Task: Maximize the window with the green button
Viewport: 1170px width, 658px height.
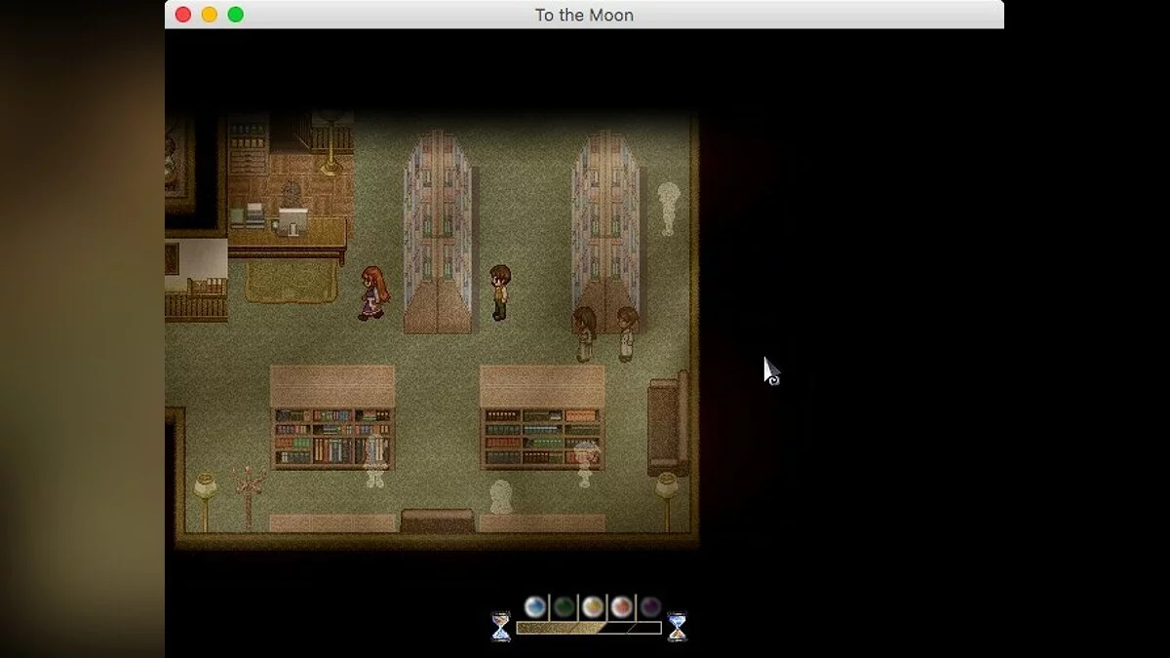Action: click(235, 15)
